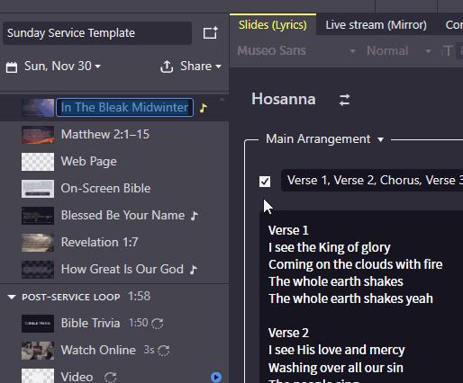Viewport: 463px width, 383px height.
Task: Click the lyric line 'Washing over all our sin'
Action: 336,368
